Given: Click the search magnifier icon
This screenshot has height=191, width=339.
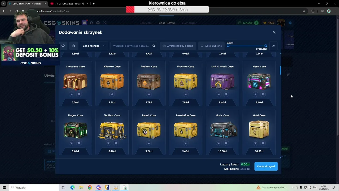Looking at the screenshot, I should tap(154, 46).
